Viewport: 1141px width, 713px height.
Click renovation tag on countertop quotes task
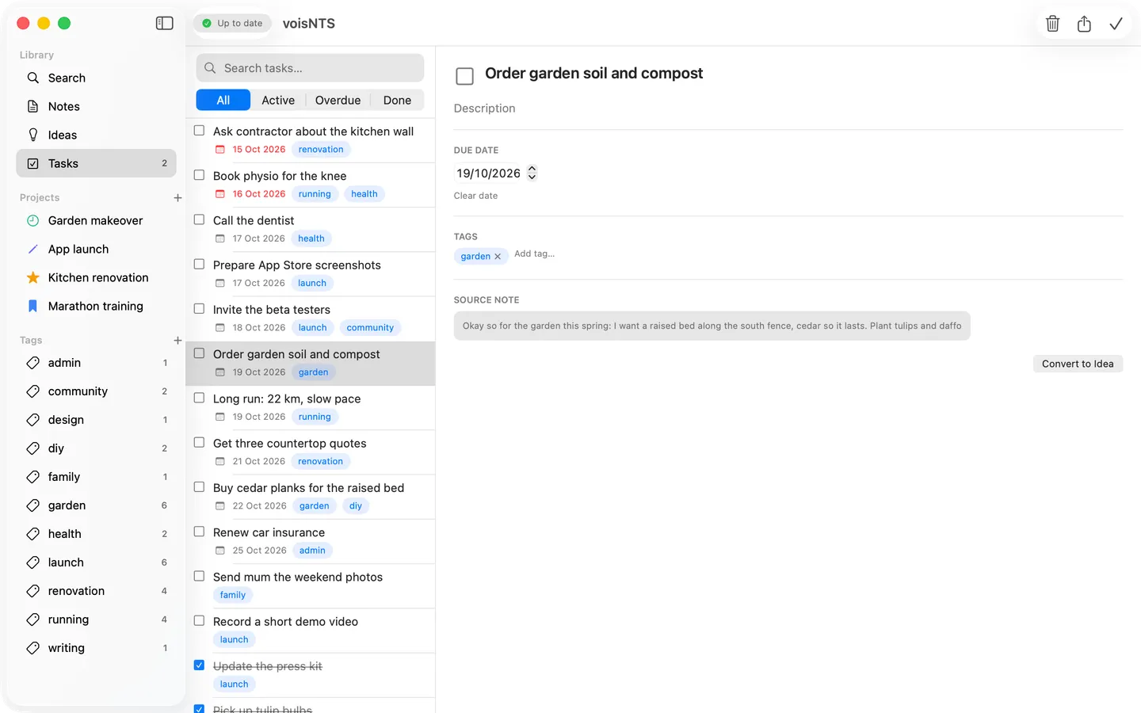pyautogui.click(x=321, y=461)
